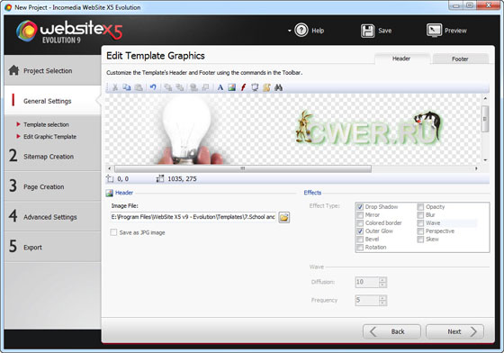Insert Flash animation with red f icon
This screenshot has height=353, width=504.
point(243,87)
